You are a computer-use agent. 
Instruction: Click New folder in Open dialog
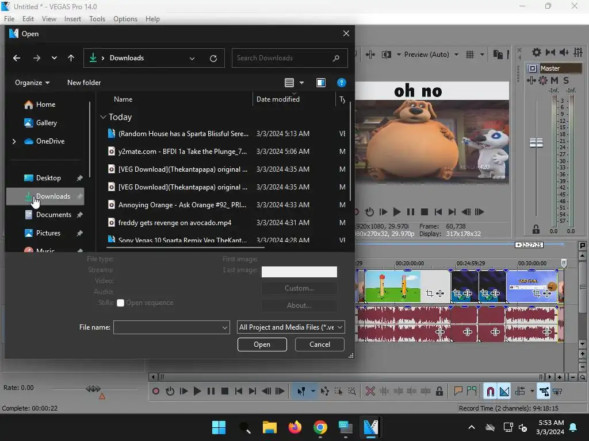pyautogui.click(x=84, y=83)
